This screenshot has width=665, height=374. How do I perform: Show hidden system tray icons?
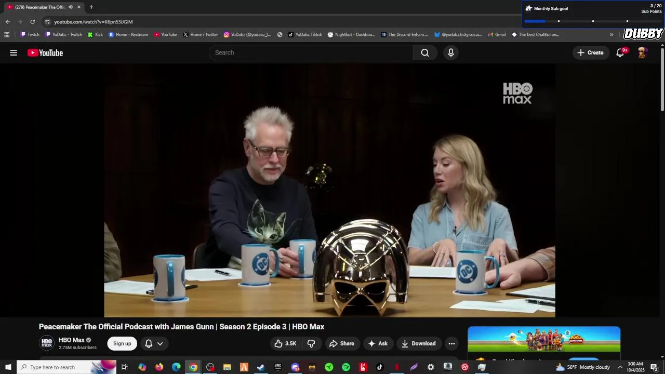click(620, 367)
